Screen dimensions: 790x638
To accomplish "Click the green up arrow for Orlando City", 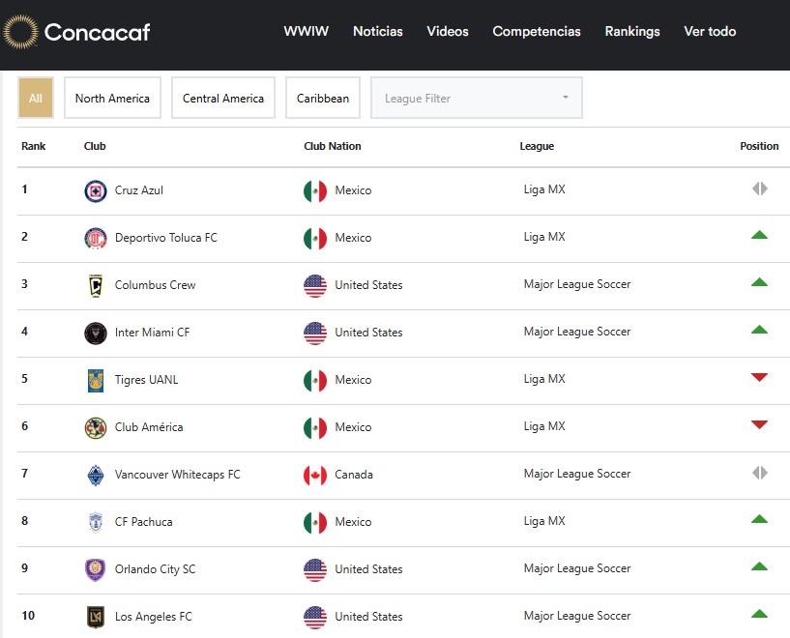I will coord(759,566).
